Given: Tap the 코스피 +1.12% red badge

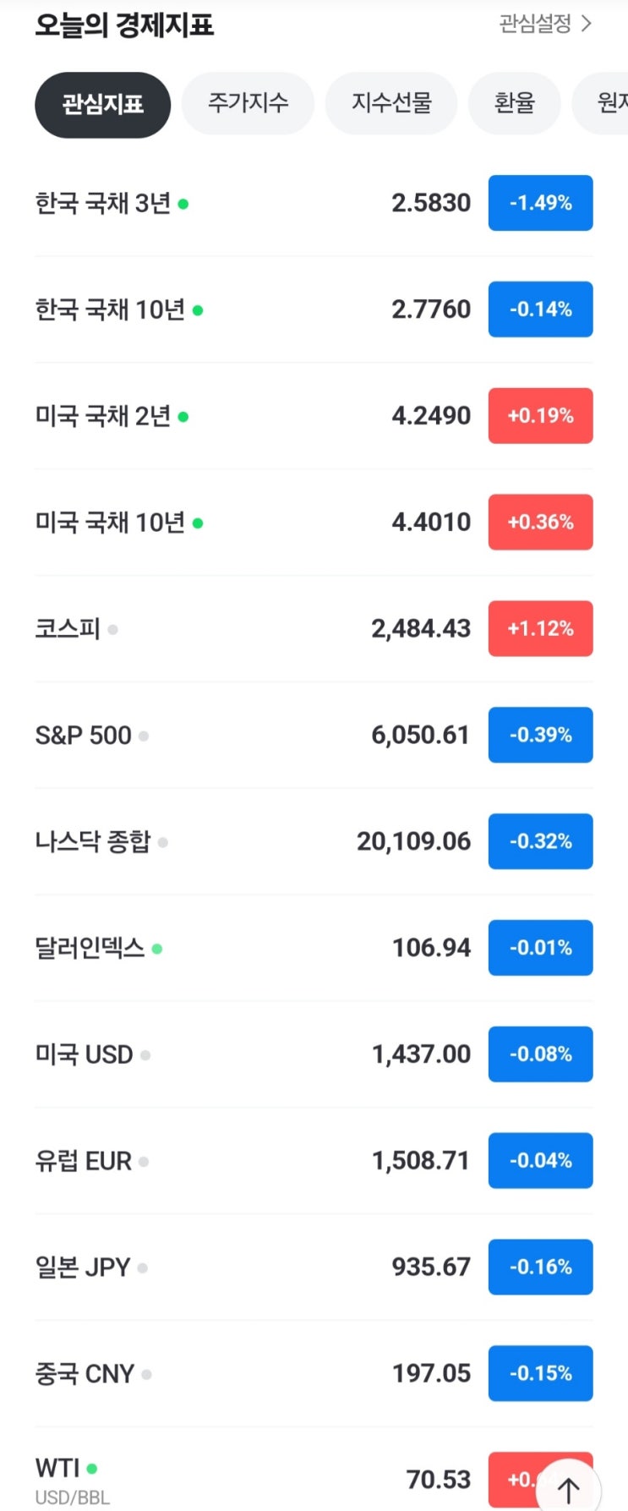Looking at the screenshot, I should [x=540, y=629].
